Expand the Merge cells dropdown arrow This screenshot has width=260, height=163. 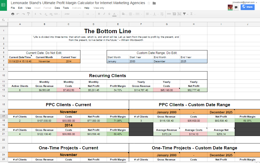pyautogui.click(x=141, y=14)
